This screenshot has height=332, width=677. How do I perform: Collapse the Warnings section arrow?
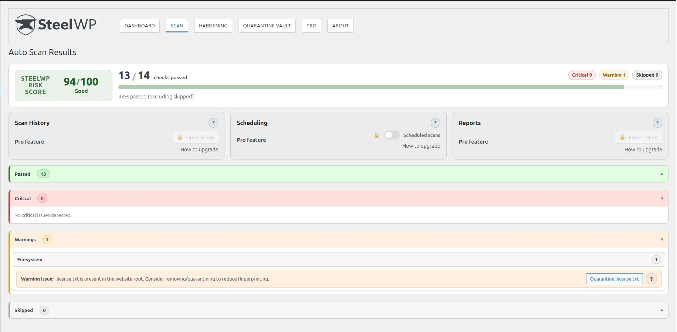(x=662, y=240)
